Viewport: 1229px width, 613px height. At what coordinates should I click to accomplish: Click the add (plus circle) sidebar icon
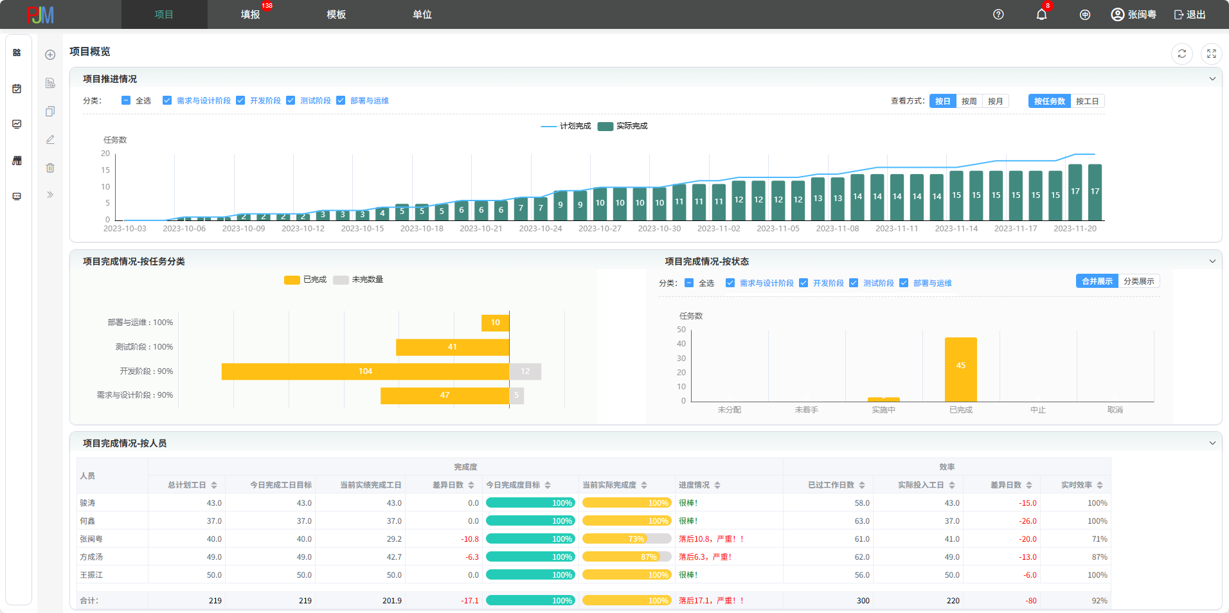point(50,55)
